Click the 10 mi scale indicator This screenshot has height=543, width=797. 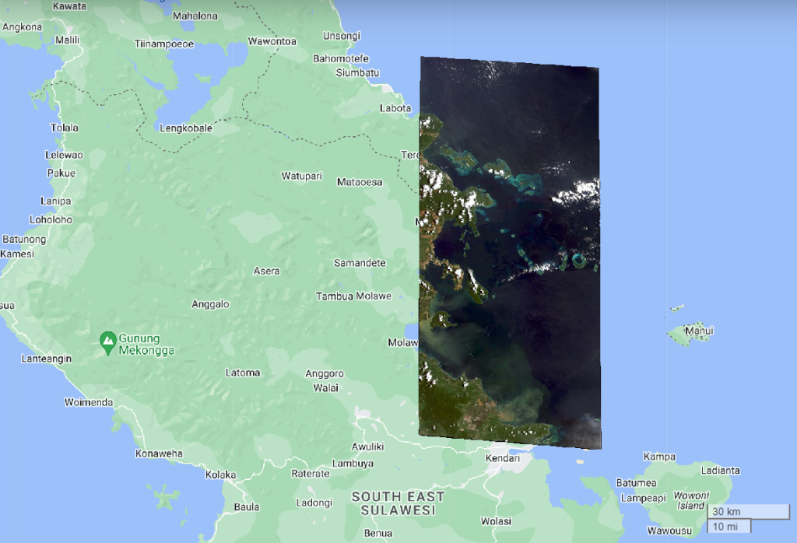[729, 527]
